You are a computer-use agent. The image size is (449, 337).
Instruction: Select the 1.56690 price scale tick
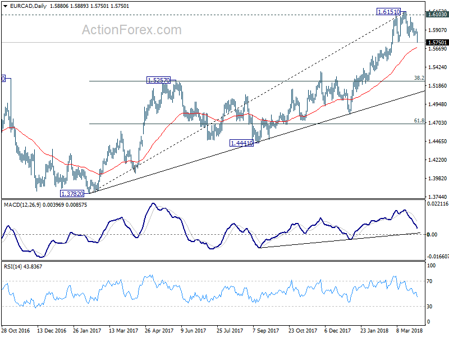click(x=438, y=49)
